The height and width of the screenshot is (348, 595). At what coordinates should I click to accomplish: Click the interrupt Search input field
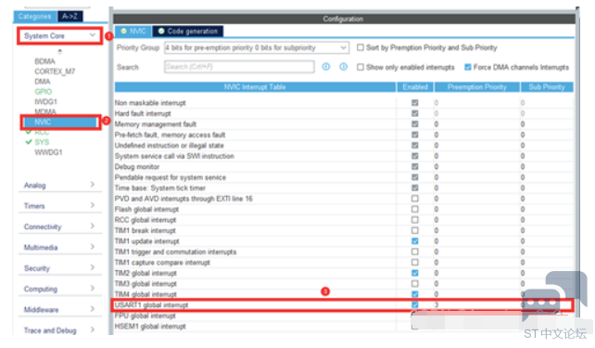(x=239, y=67)
